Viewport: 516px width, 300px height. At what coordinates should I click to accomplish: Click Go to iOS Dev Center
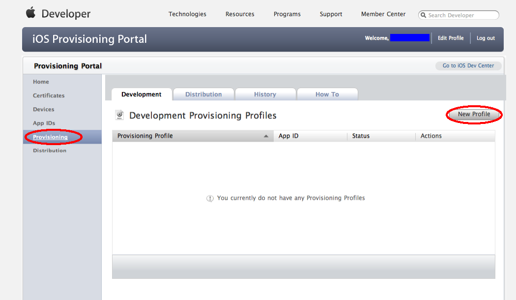pos(468,65)
